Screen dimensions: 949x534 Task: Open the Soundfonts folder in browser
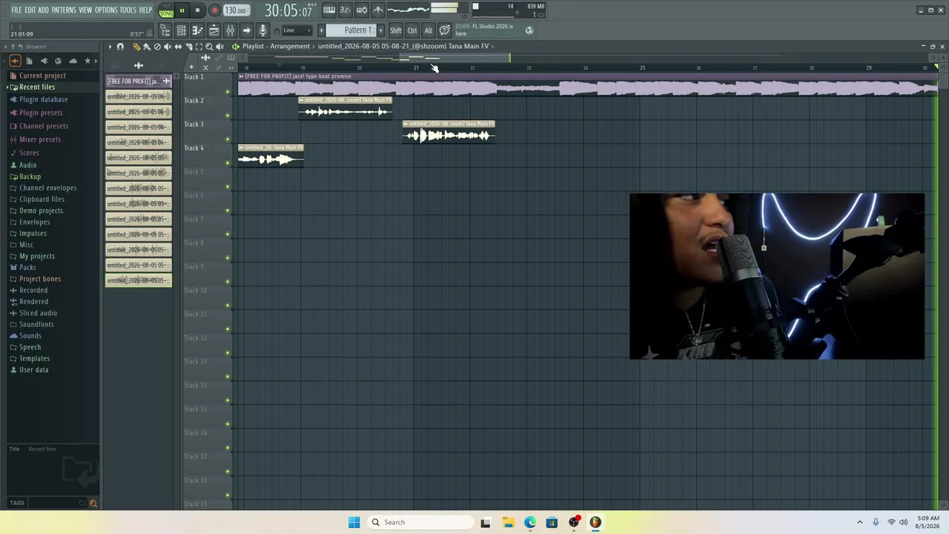[x=36, y=324]
